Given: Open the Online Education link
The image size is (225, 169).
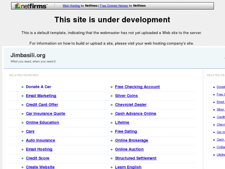Looking at the screenshot, I should pyautogui.click(x=42, y=122).
